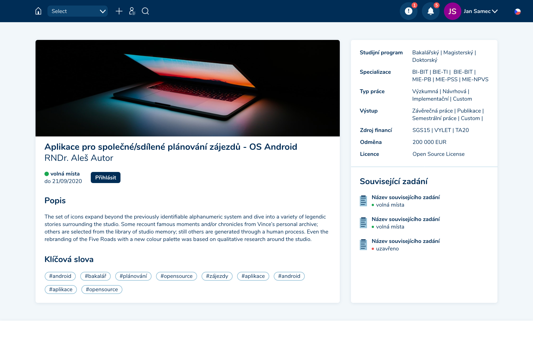Open the related assignment marked uzavřeno
Viewport: 533px width, 345px height.
click(x=406, y=241)
